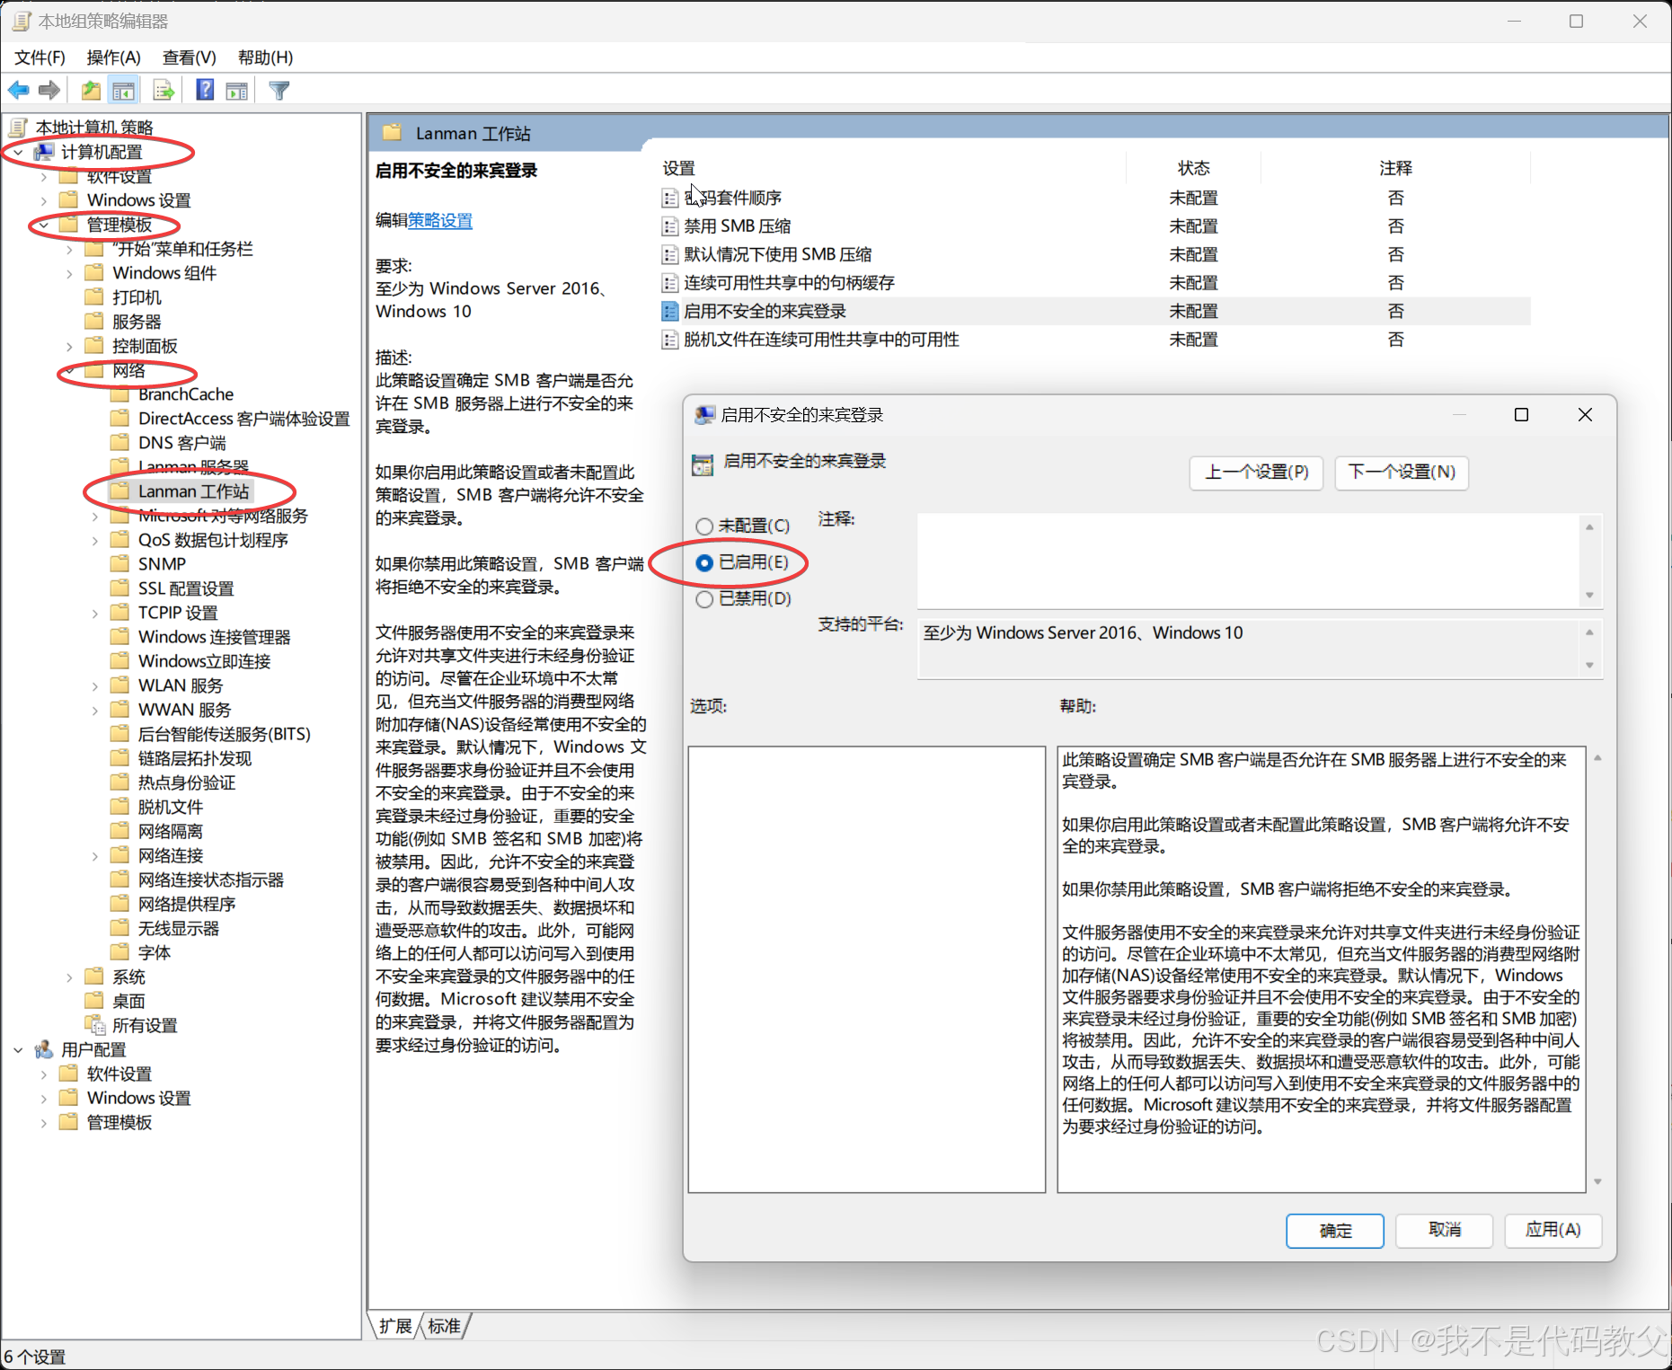Click the folder icon next to BranchCache
Image resolution: width=1672 pixels, height=1370 pixels.
pyautogui.click(x=119, y=394)
